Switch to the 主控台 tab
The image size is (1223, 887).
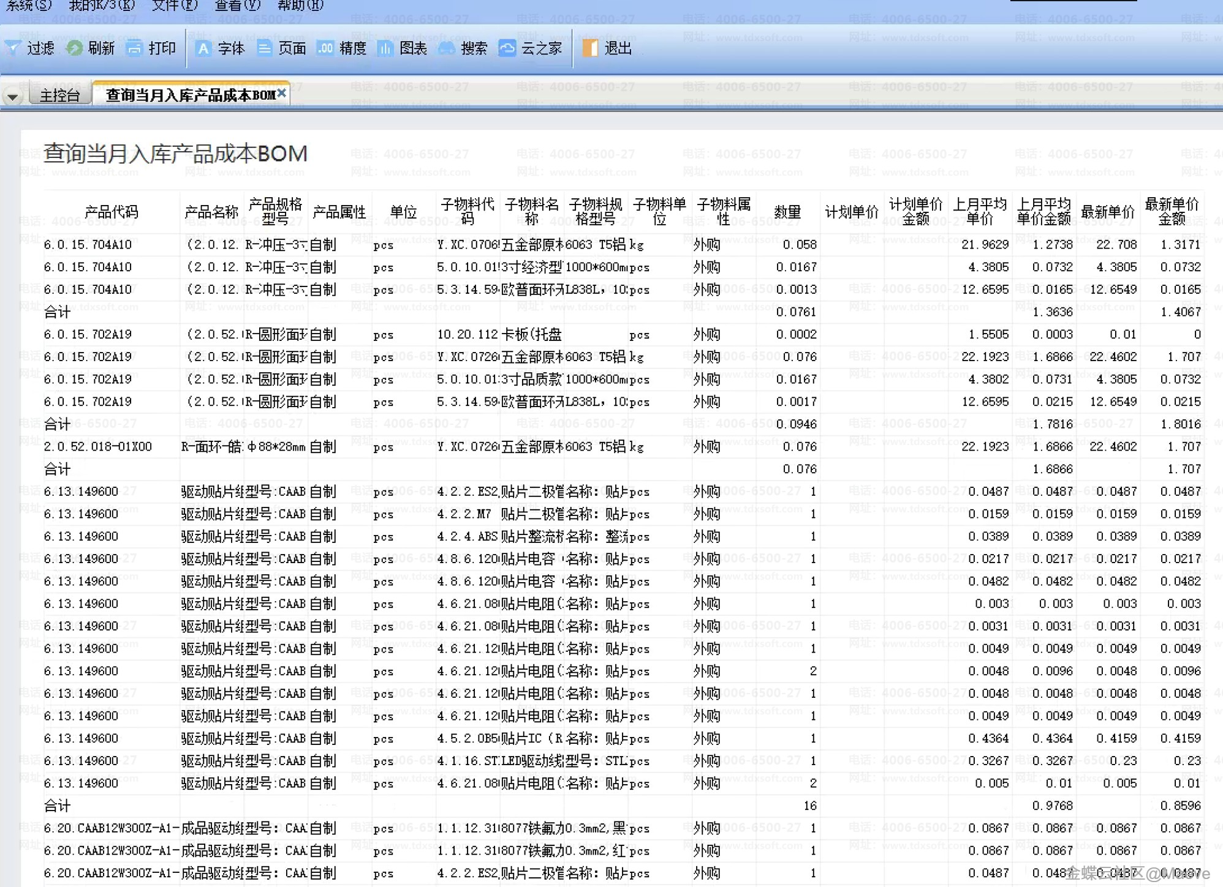pos(59,95)
